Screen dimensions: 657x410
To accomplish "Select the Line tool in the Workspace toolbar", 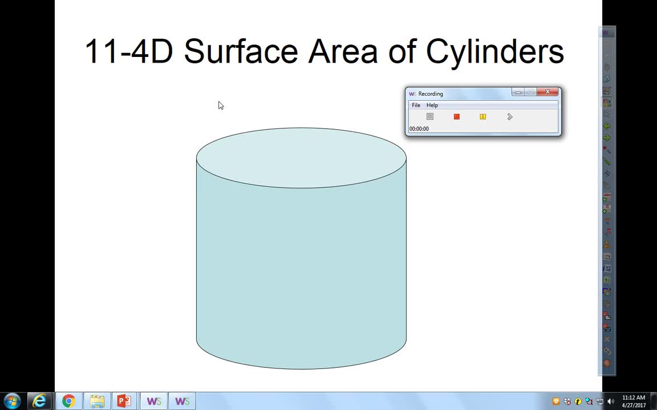I will point(607,171).
